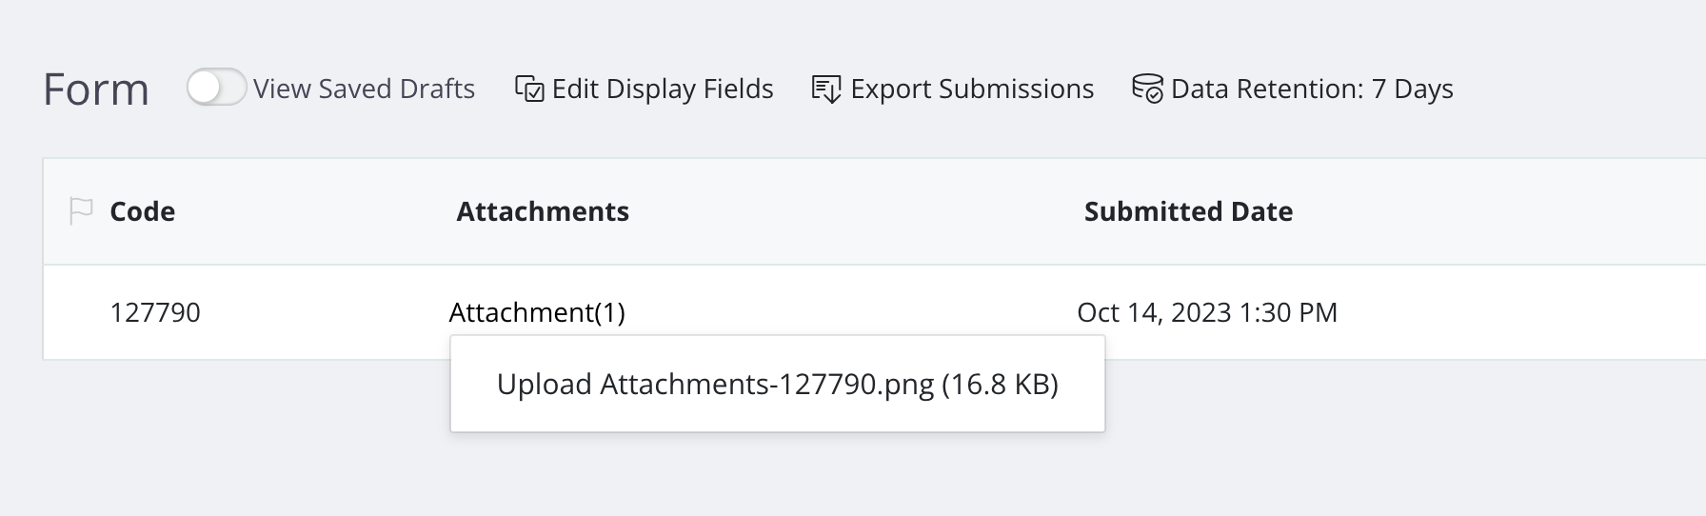Sort by the Attachments column header
The image size is (1706, 516).
click(x=543, y=211)
